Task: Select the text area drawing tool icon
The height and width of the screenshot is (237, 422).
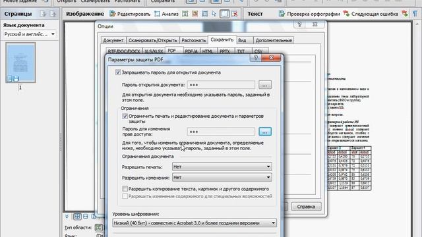Action: 185,14
